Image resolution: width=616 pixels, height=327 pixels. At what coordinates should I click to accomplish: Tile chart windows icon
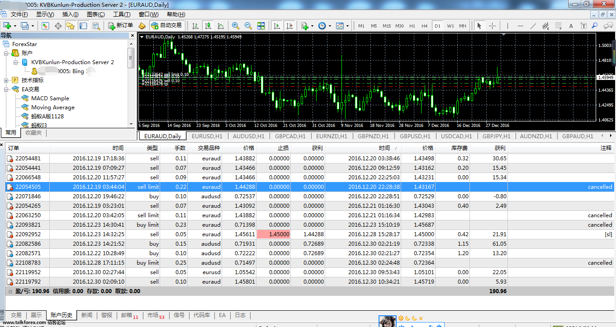pos(261,26)
